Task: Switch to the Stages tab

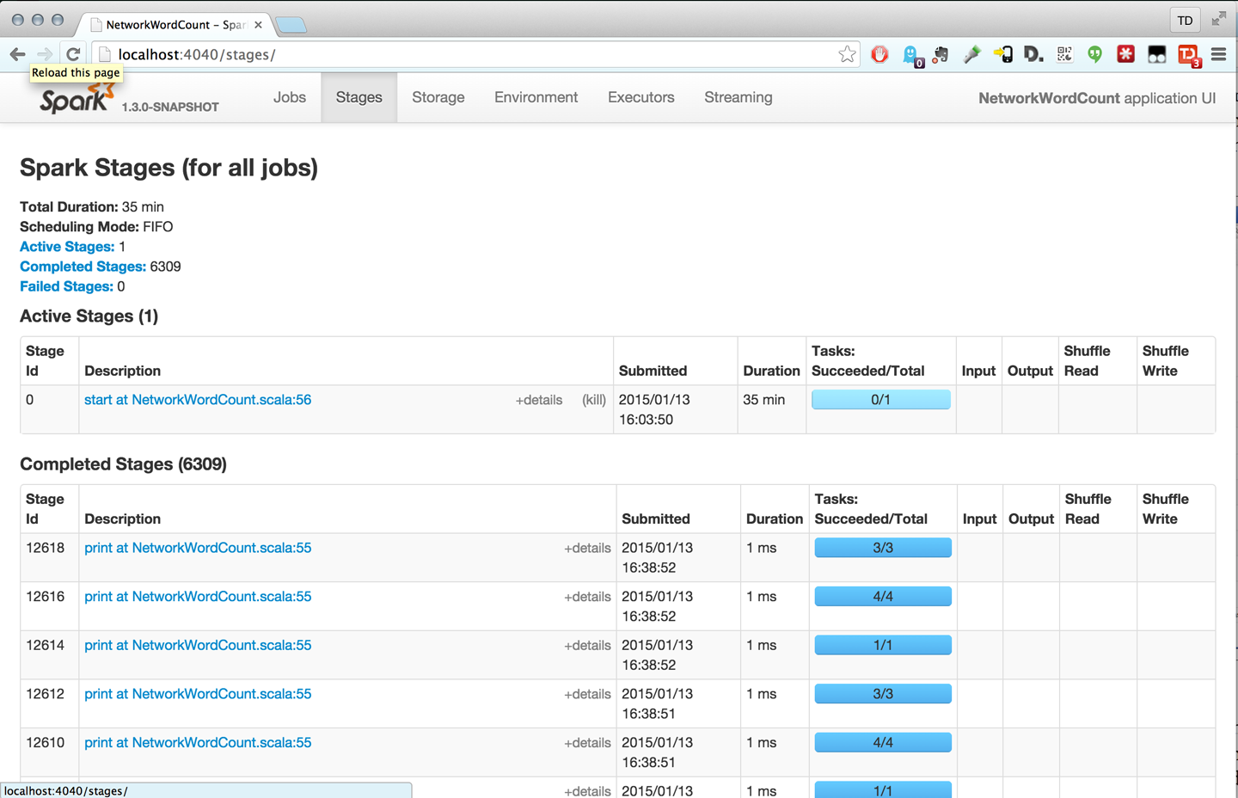Action: (359, 97)
